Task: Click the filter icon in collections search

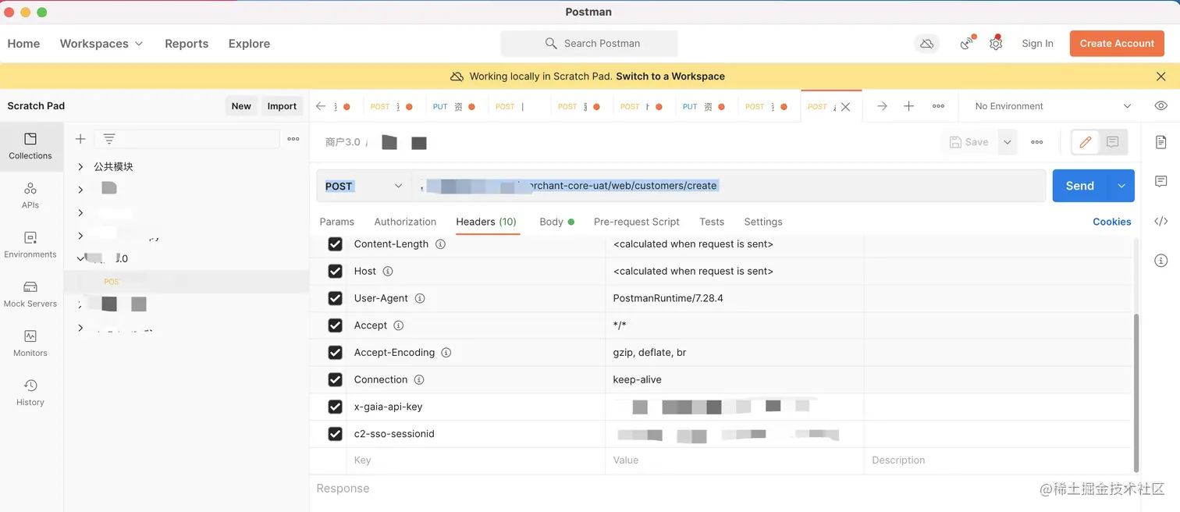Action: [109, 139]
